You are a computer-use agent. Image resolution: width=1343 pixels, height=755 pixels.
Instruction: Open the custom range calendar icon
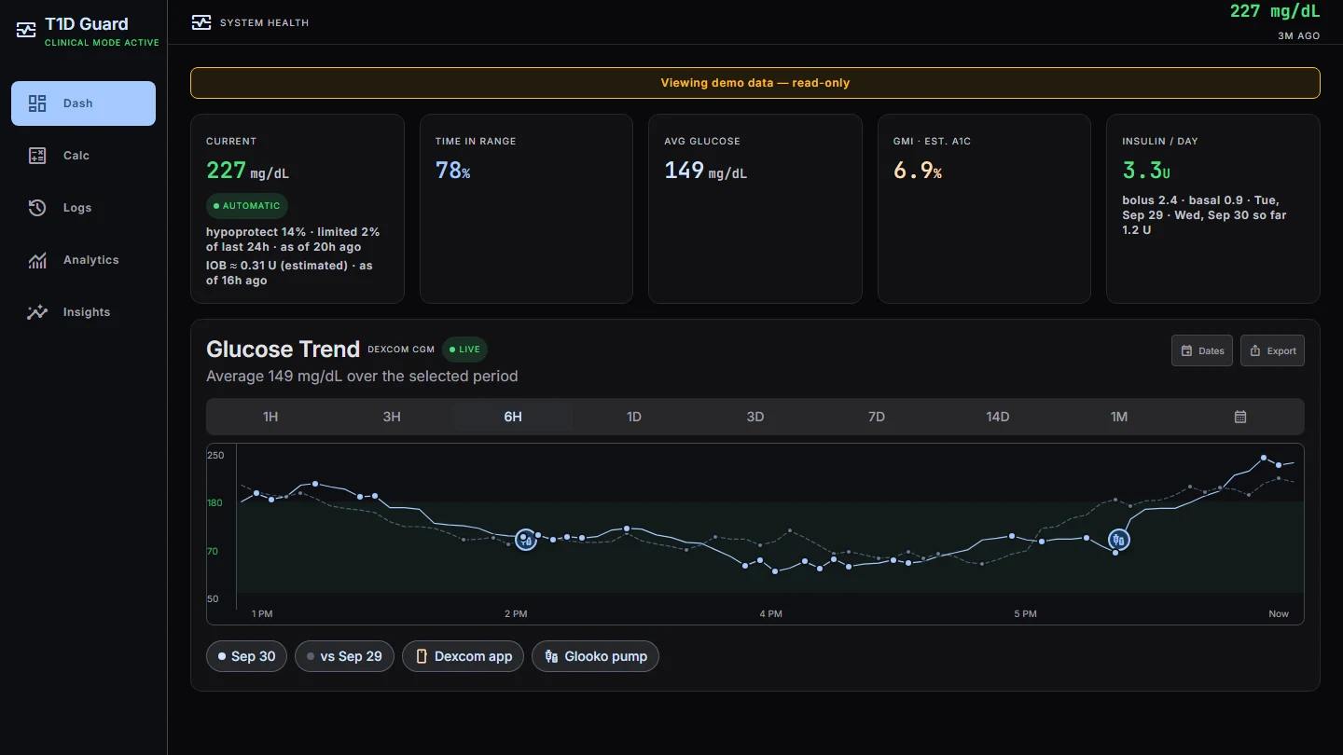pyautogui.click(x=1240, y=417)
